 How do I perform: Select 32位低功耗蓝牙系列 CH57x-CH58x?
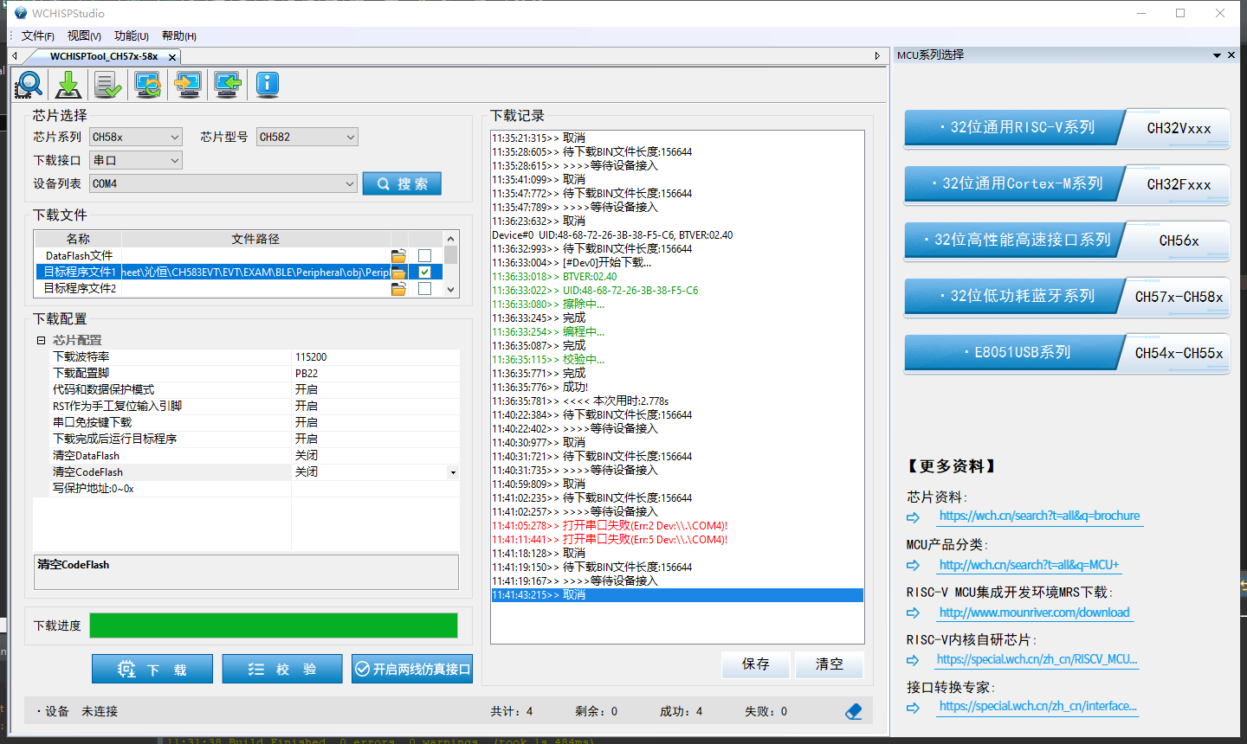pos(1067,297)
